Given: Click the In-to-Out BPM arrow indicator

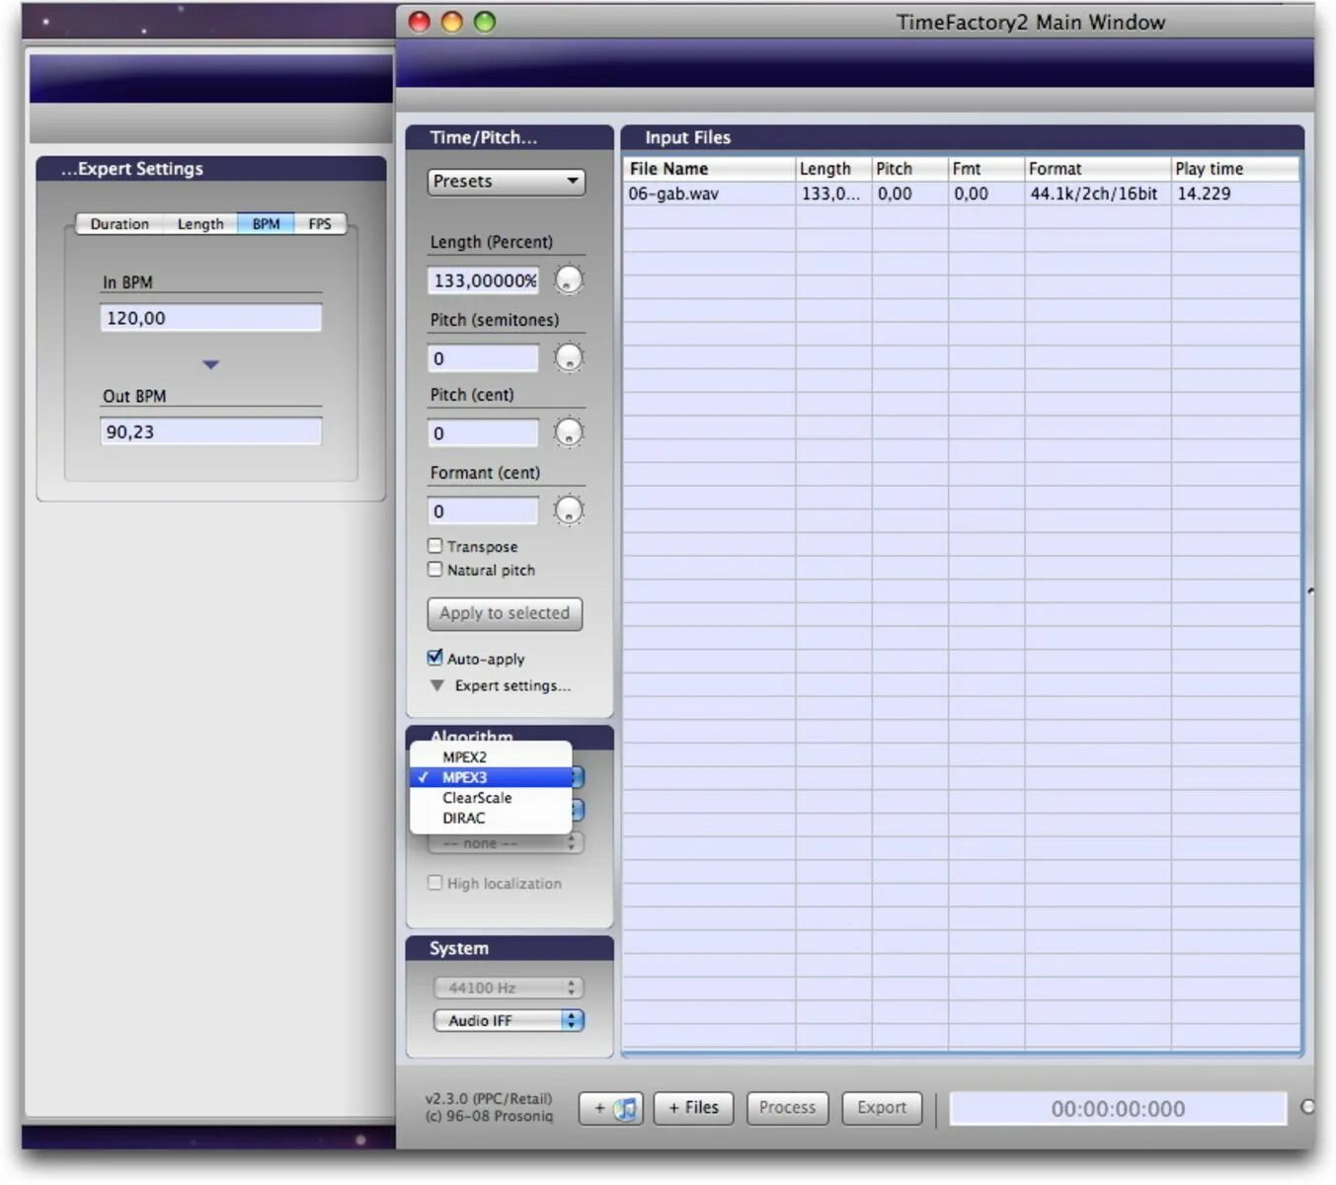Looking at the screenshot, I should point(210,364).
